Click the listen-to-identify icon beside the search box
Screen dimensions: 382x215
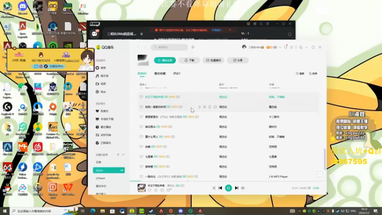click(193, 47)
